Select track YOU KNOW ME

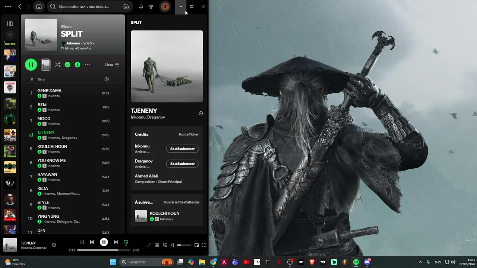pos(51,160)
